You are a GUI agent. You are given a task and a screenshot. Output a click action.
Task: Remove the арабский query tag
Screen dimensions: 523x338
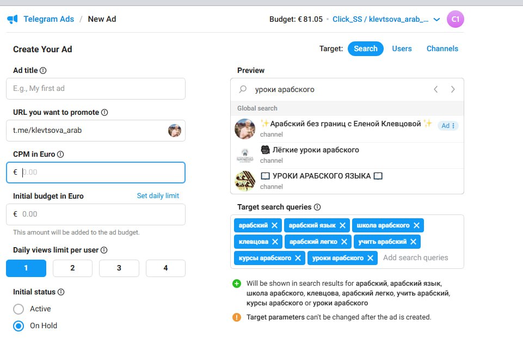(274, 225)
